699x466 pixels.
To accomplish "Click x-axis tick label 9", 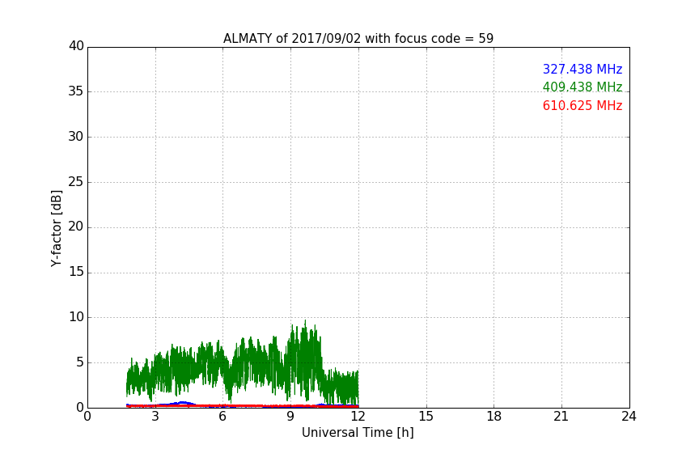I will [290, 417].
